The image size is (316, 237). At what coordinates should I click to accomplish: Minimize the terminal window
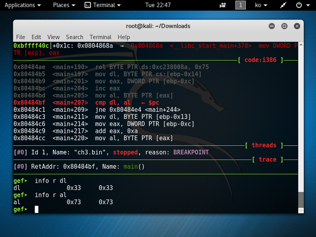272,26
